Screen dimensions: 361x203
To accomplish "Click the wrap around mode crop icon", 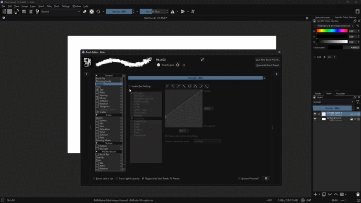I will click(x=193, y=12).
